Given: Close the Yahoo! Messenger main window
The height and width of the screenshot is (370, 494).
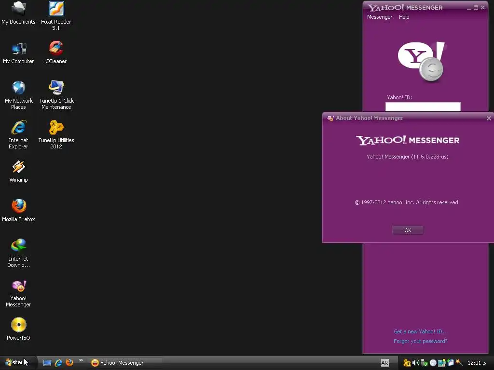Looking at the screenshot, I should click(x=482, y=8).
